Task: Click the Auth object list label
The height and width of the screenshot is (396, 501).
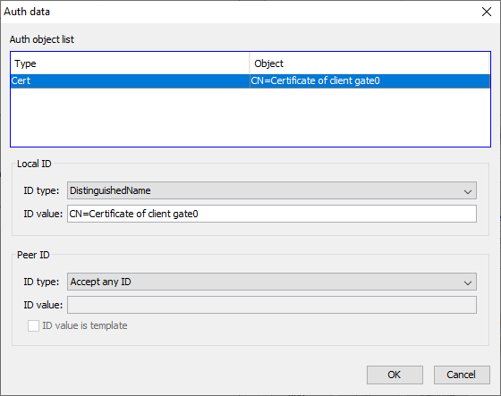Action: click(42, 39)
